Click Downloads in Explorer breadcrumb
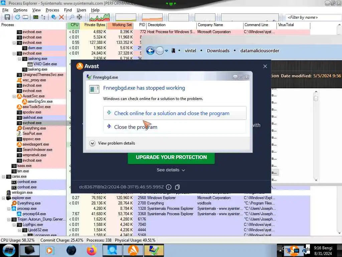Viewport: 342px width, 257px height. (x=218, y=51)
